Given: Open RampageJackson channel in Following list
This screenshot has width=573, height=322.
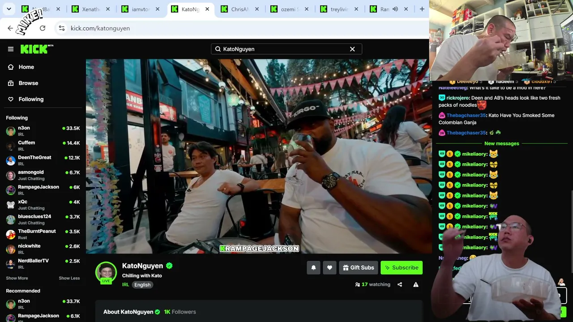Looking at the screenshot, I should (x=43, y=190).
